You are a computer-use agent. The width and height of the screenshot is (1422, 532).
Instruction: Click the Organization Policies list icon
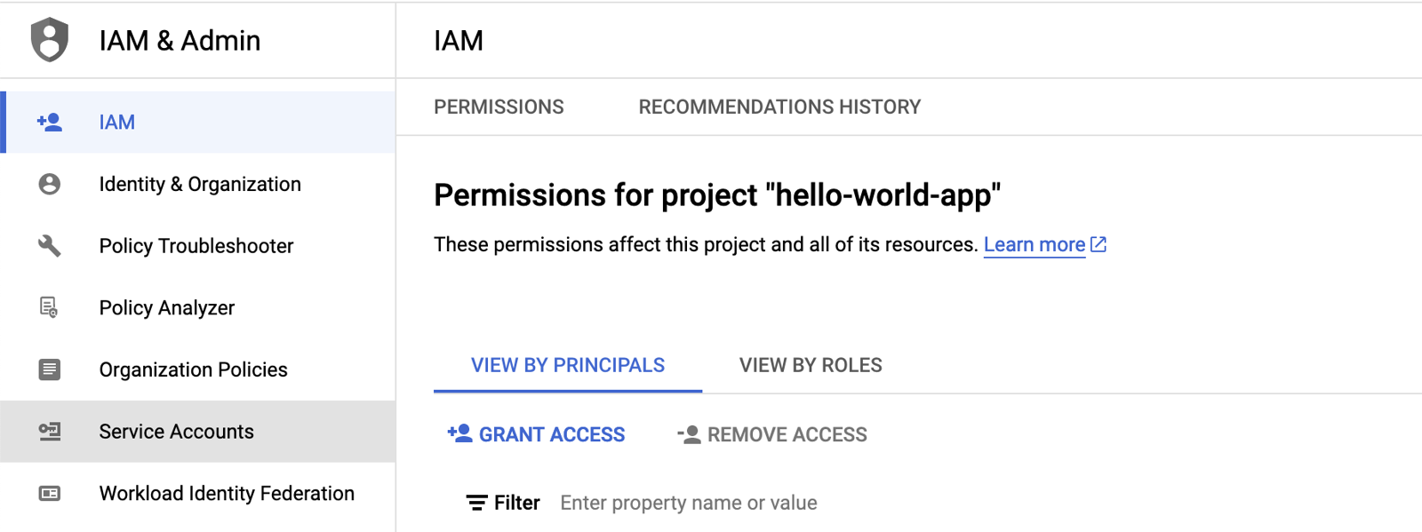pyautogui.click(x=50, y=369)
